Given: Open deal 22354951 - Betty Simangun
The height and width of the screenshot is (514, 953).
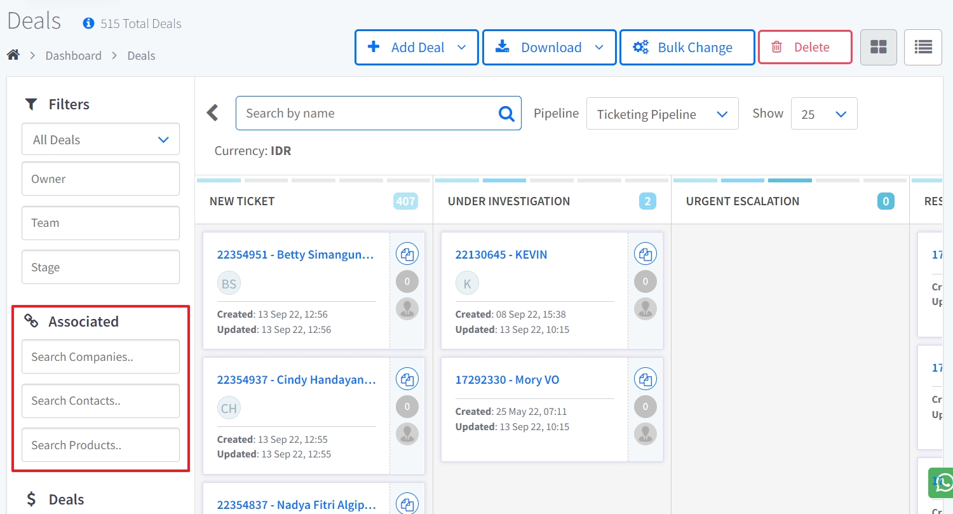Looking at the screenshot, I should [295, 254].
